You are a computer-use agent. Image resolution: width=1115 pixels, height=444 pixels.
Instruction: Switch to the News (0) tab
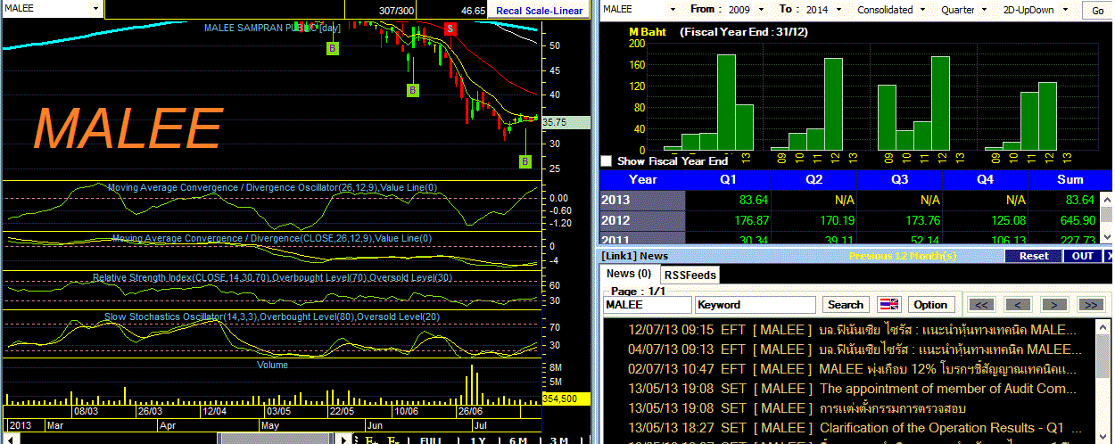(x=628, y=274)
